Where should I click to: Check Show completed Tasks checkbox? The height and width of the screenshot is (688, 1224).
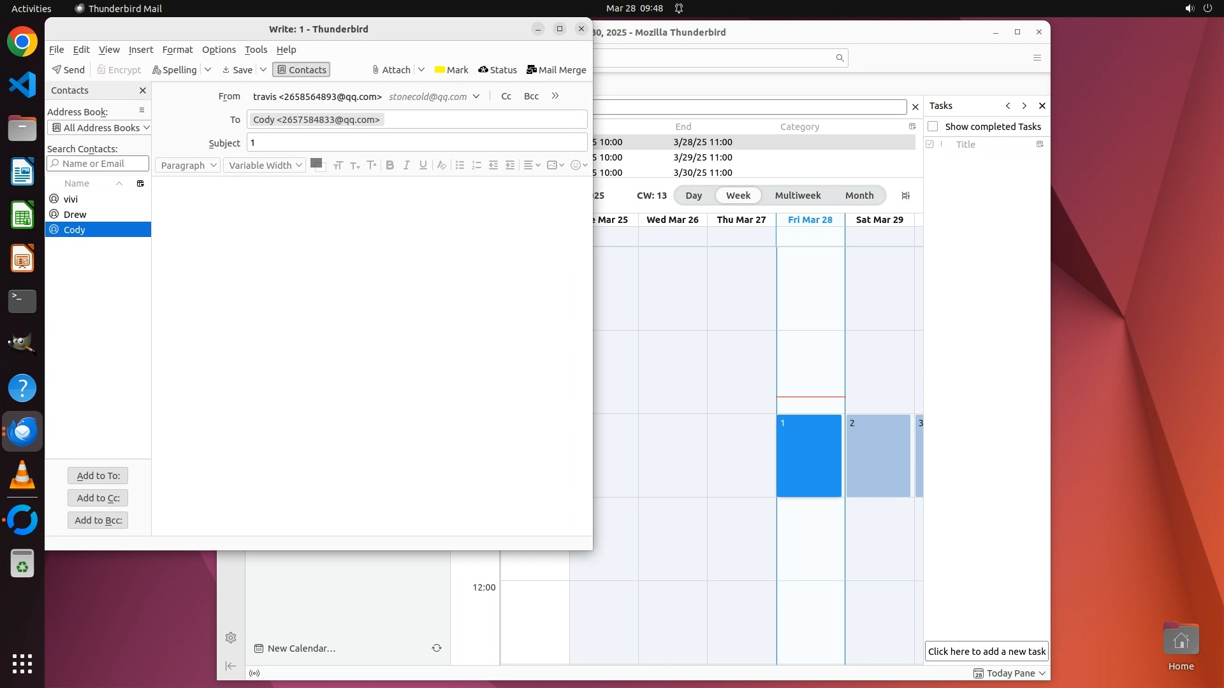click(933, 127)
